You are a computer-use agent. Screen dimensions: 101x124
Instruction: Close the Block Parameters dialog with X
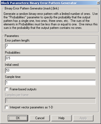(98, 3)
